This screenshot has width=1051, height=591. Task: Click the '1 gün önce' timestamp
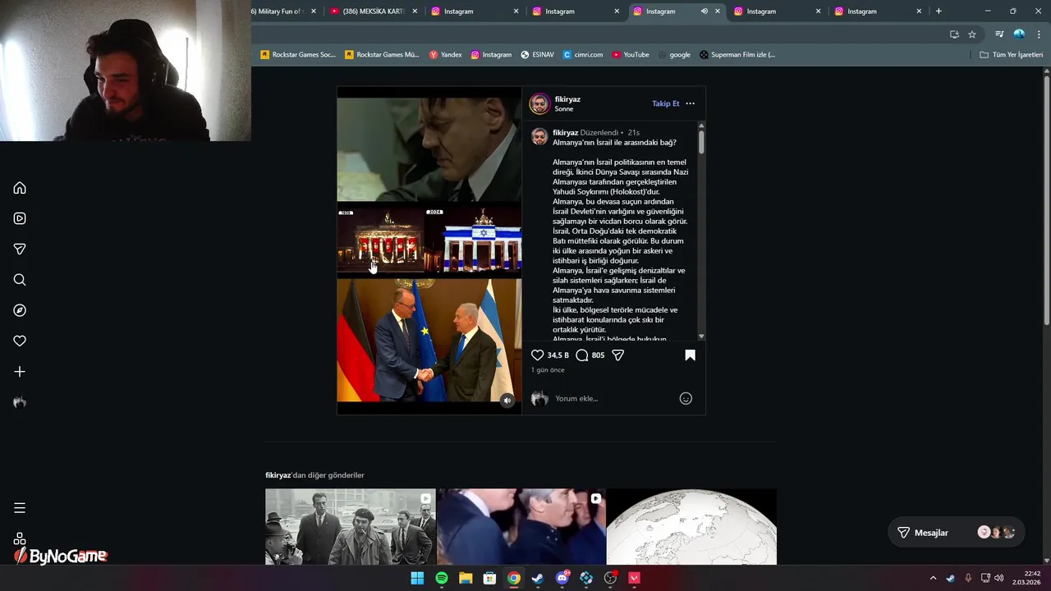[x=548, y=370]
